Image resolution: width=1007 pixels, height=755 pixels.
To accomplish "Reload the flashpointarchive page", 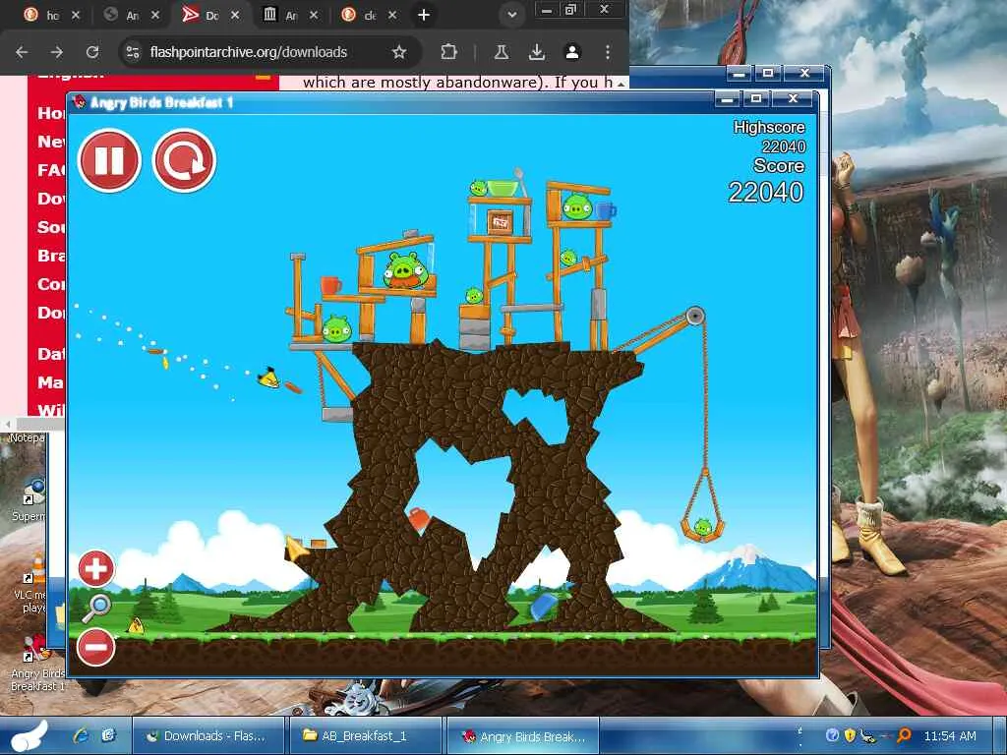I will pos(92,52).
